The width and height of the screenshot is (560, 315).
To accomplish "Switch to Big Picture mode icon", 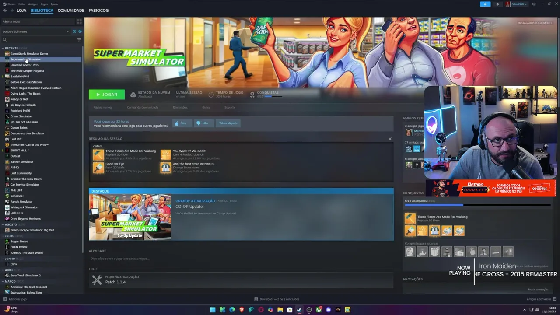I will click(533, 4).
